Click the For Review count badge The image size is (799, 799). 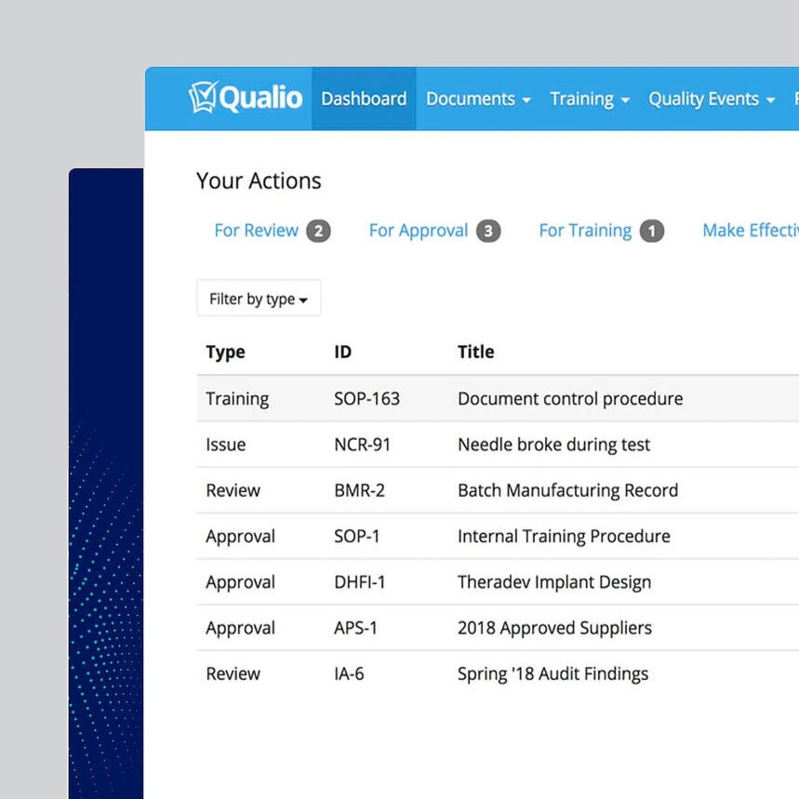point(318,232)
